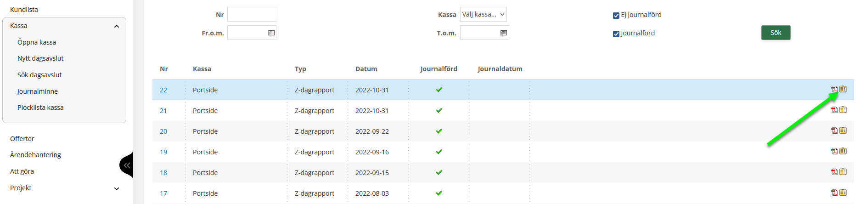Open PDF icon for report 22
The width and height of the screenshot is (860, 204).
click(834, 89)
